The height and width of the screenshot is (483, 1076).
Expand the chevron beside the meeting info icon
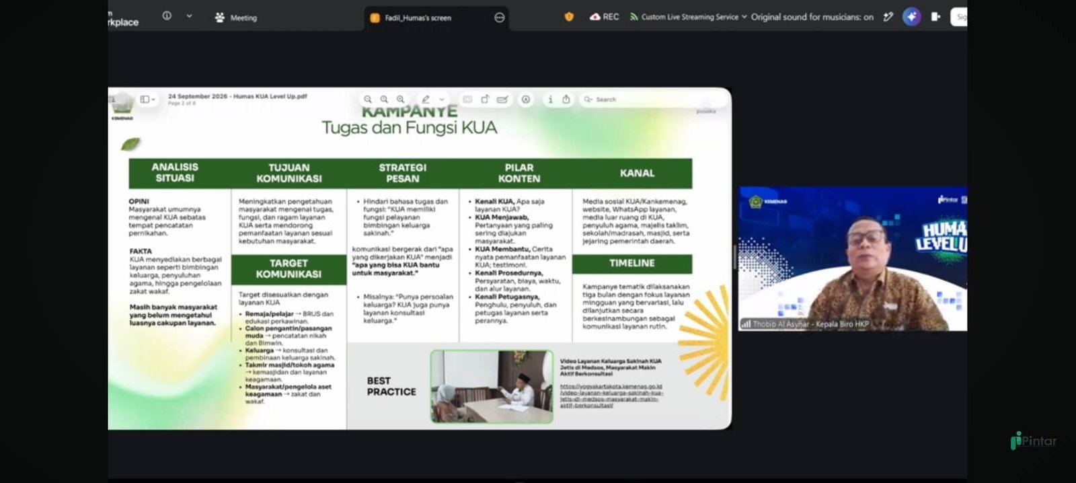(189, 16)
